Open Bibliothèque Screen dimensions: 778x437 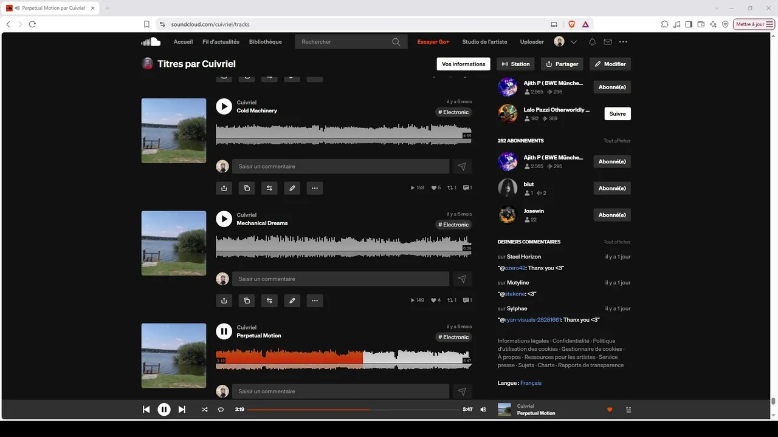point(266,42)
